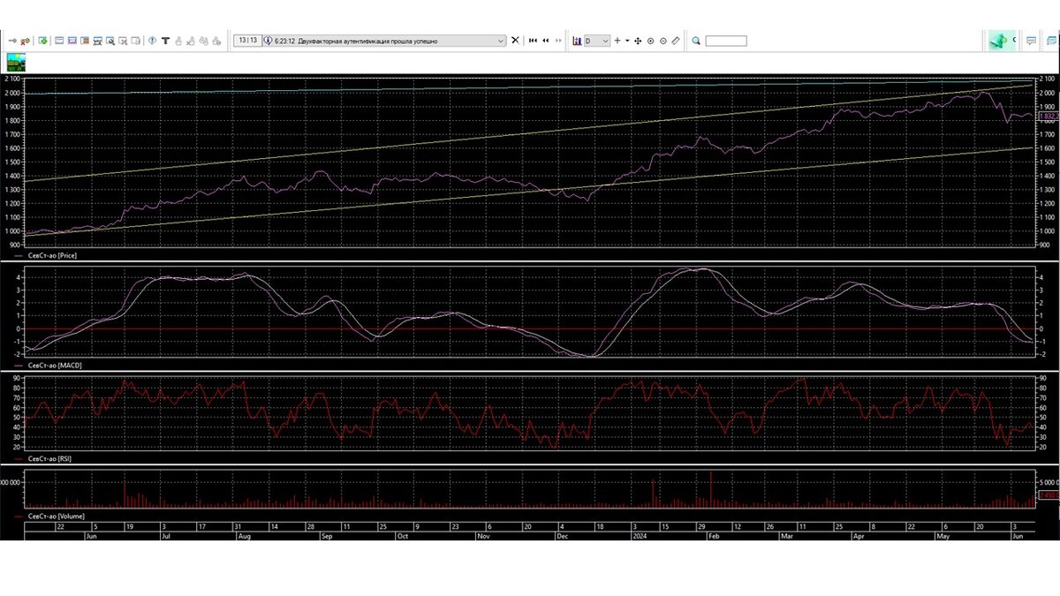Click the exclamation info icon in toolbar
Viewport: 1060px width, 596px height.
click(x=152, y=41)
